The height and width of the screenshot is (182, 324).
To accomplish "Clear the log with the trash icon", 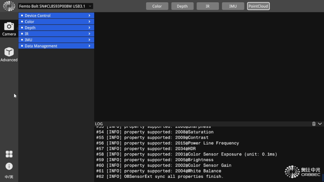I will click(x=314, y=124).
